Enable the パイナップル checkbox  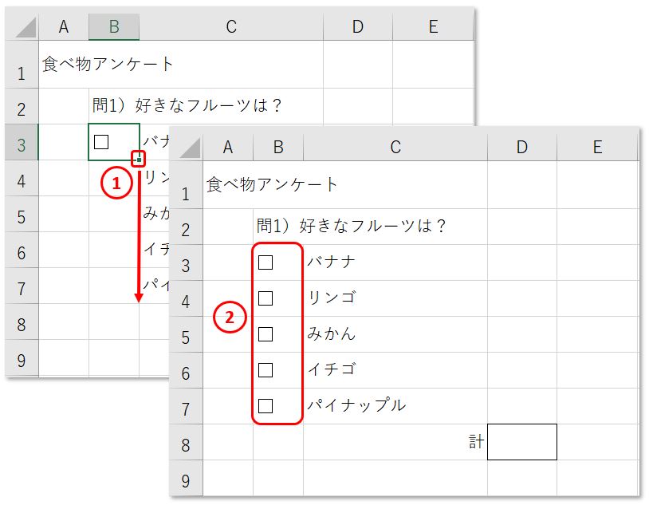pyautogui.click(x=265, y=406)
